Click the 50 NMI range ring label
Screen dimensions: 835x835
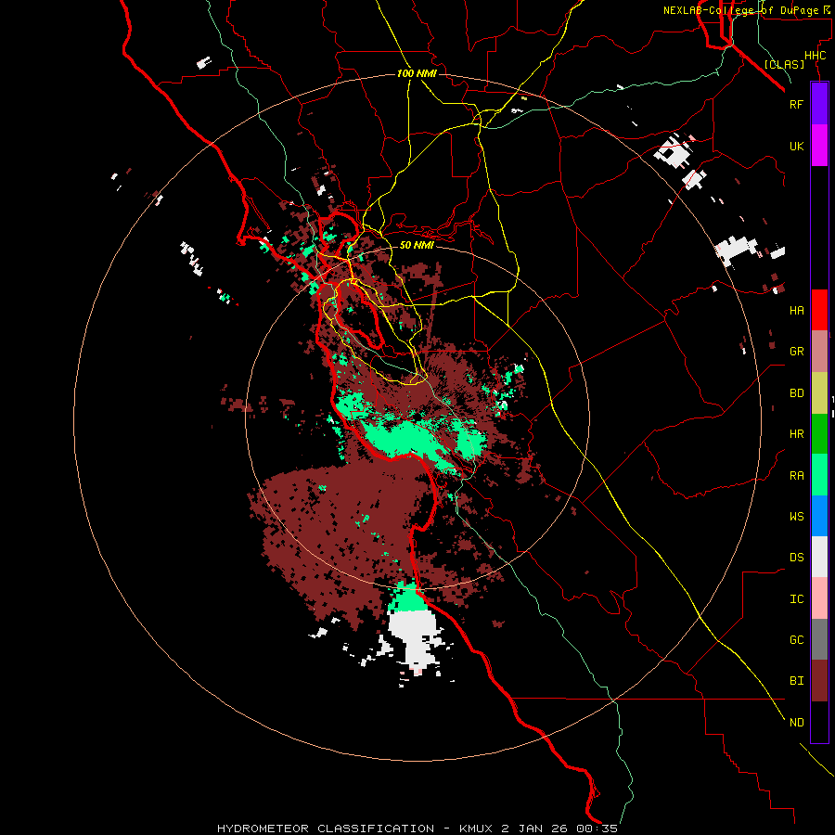click(x=417, y=245)
